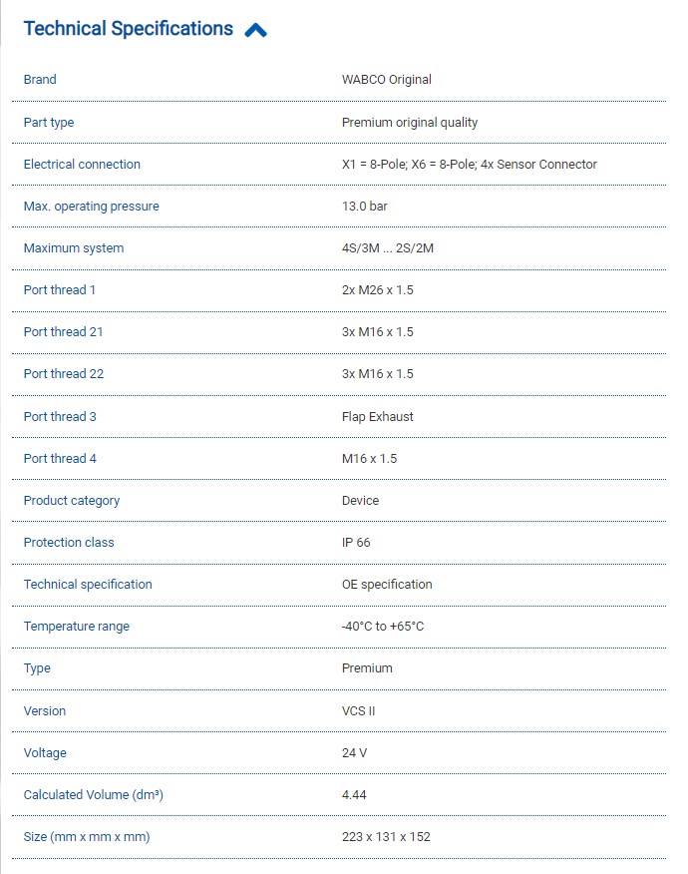Collapse the Technical Specifications chevron arrow
Screen dimensions: 688x874
[255, 30]
